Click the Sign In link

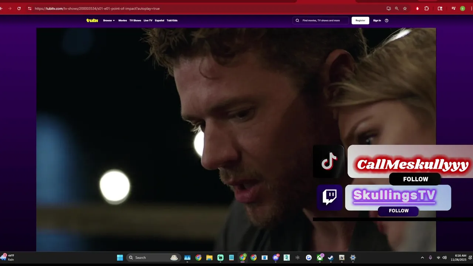[377, 20]
